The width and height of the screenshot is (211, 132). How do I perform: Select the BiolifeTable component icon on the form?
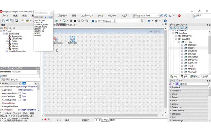(x=73, y=39)
